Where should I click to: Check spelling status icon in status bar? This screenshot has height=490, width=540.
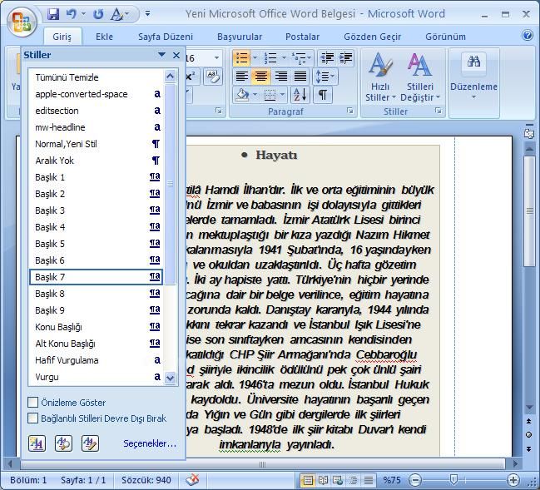(x=192, y=480)
